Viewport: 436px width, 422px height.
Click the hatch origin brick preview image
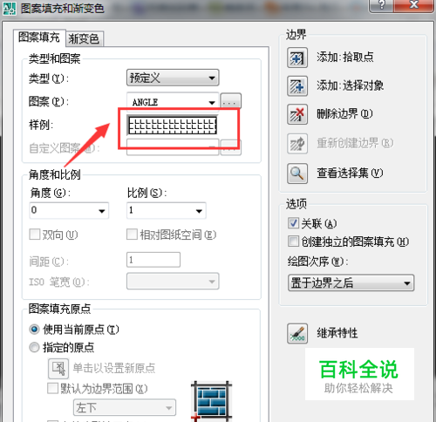[x=211, y=401]
